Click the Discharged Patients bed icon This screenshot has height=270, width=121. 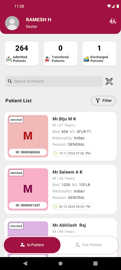pos(86,59)
